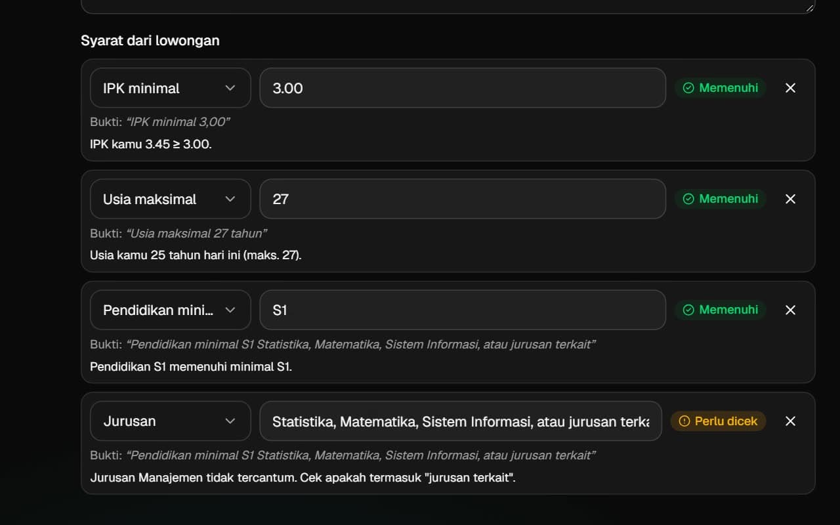
Task: Open the IPK minimal type dropdown
Action: pyautogui.click(x=171, y=88)
